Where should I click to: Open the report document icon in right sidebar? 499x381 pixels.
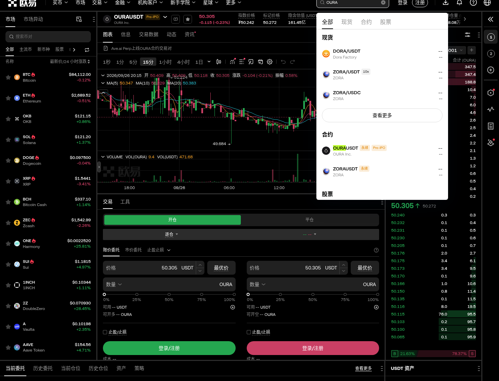(x=491, y=126)
